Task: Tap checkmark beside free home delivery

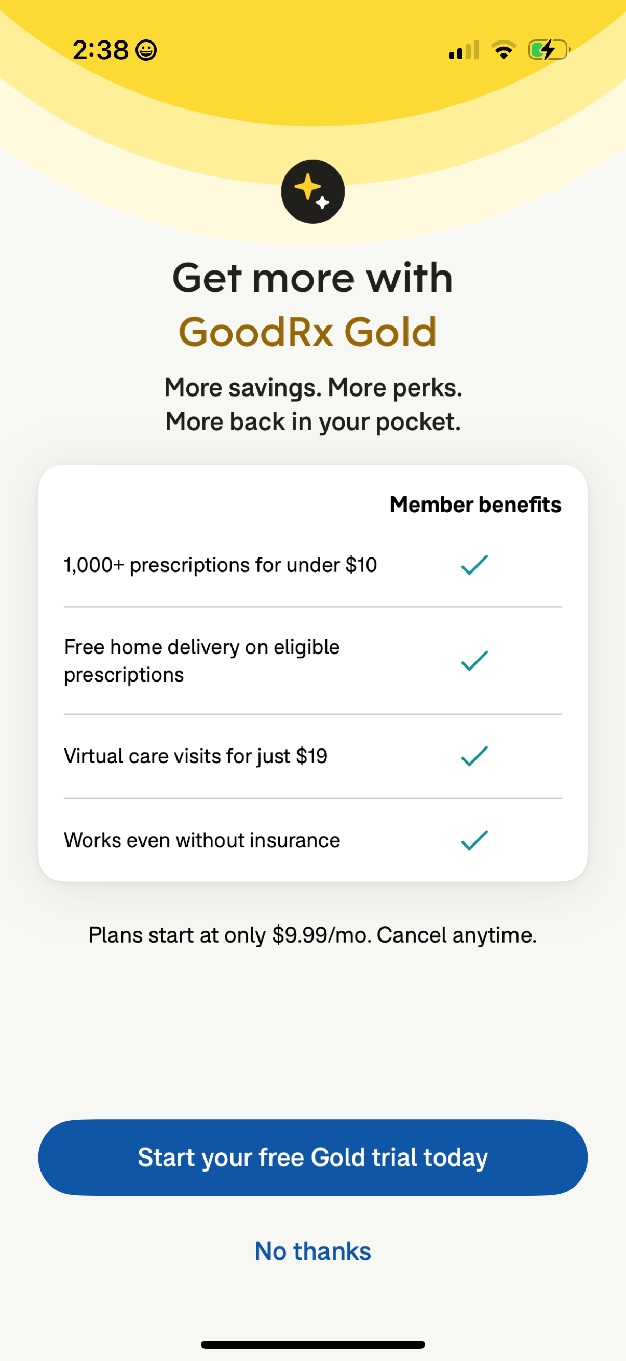Action: point(474,660)
